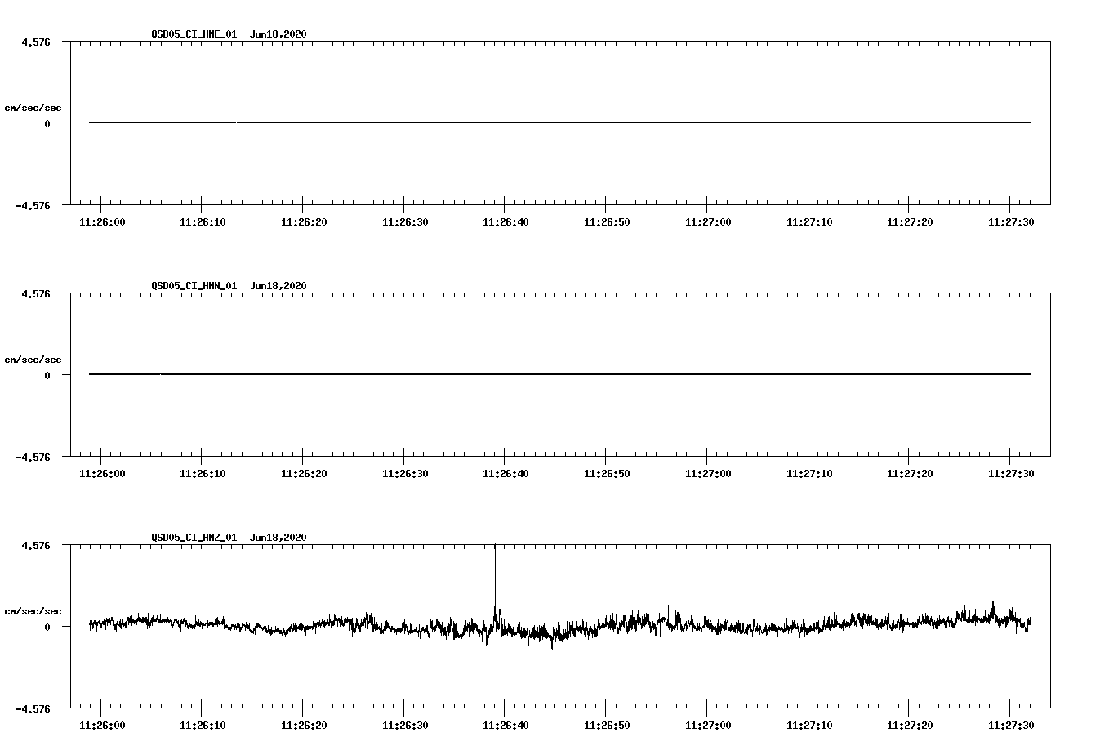Screen dimensions: 1109x755
Task: Click the 4.576 upper limit of HNN plot
Action: pos(36,293)
